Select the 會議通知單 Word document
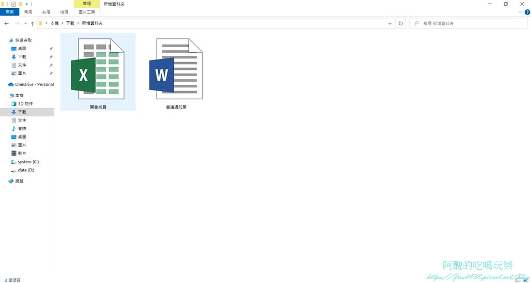The image size is (531, 283). [x=176, y=71]
